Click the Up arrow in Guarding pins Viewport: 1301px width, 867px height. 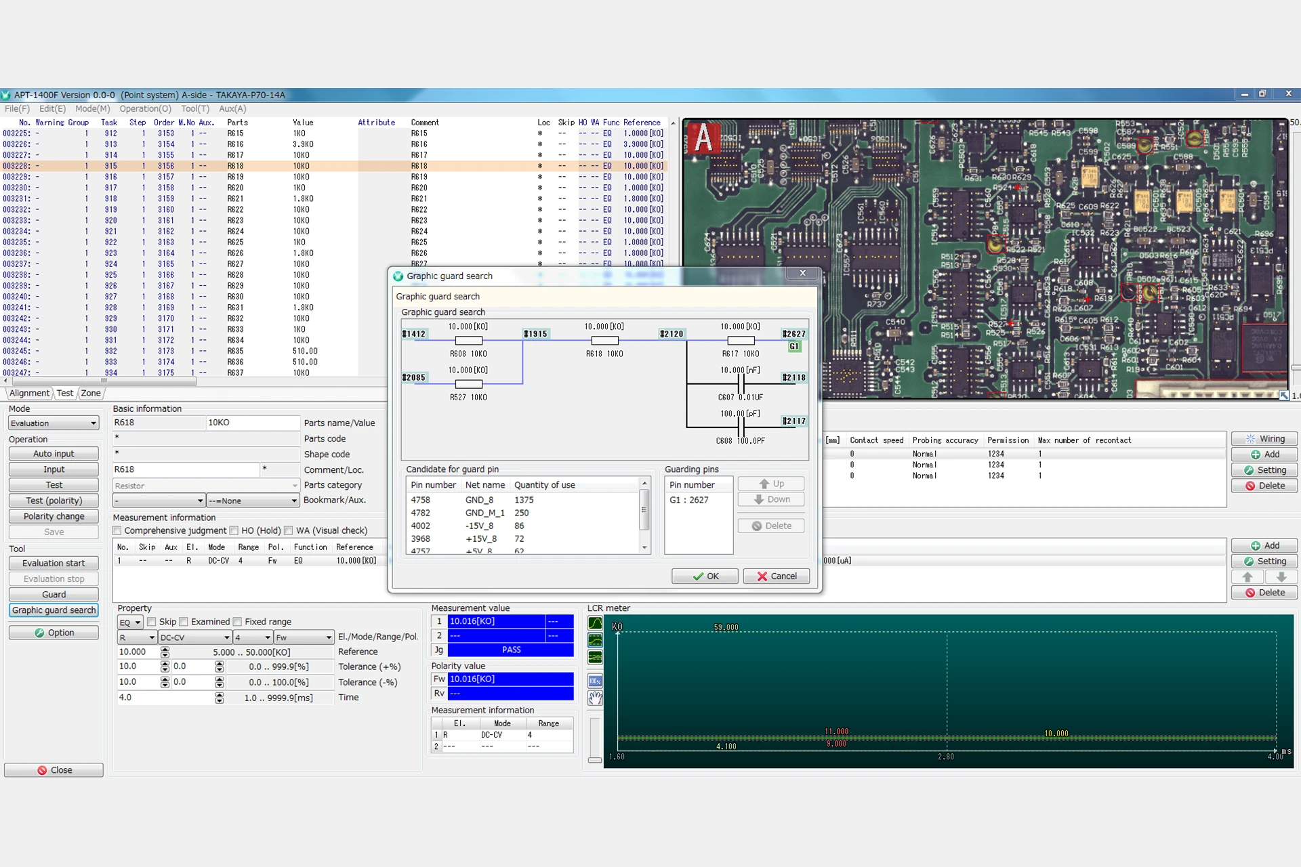click(770, 484)
